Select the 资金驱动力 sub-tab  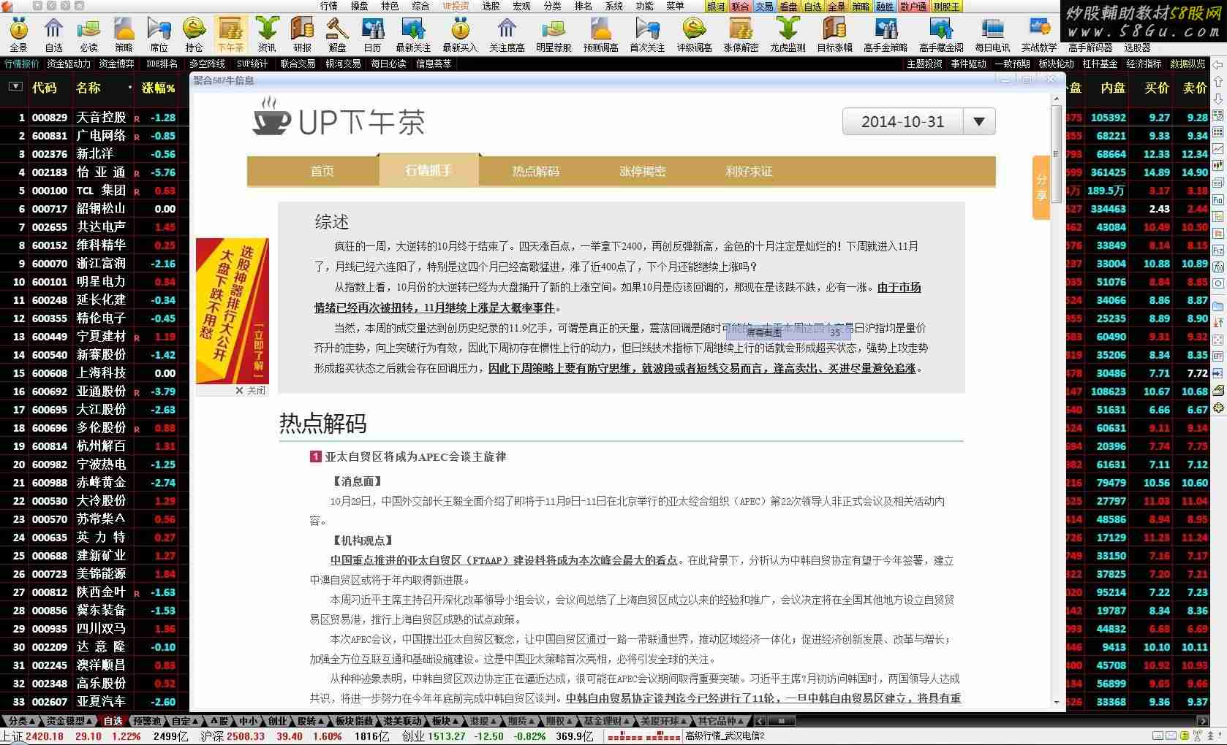coord(69,64)
